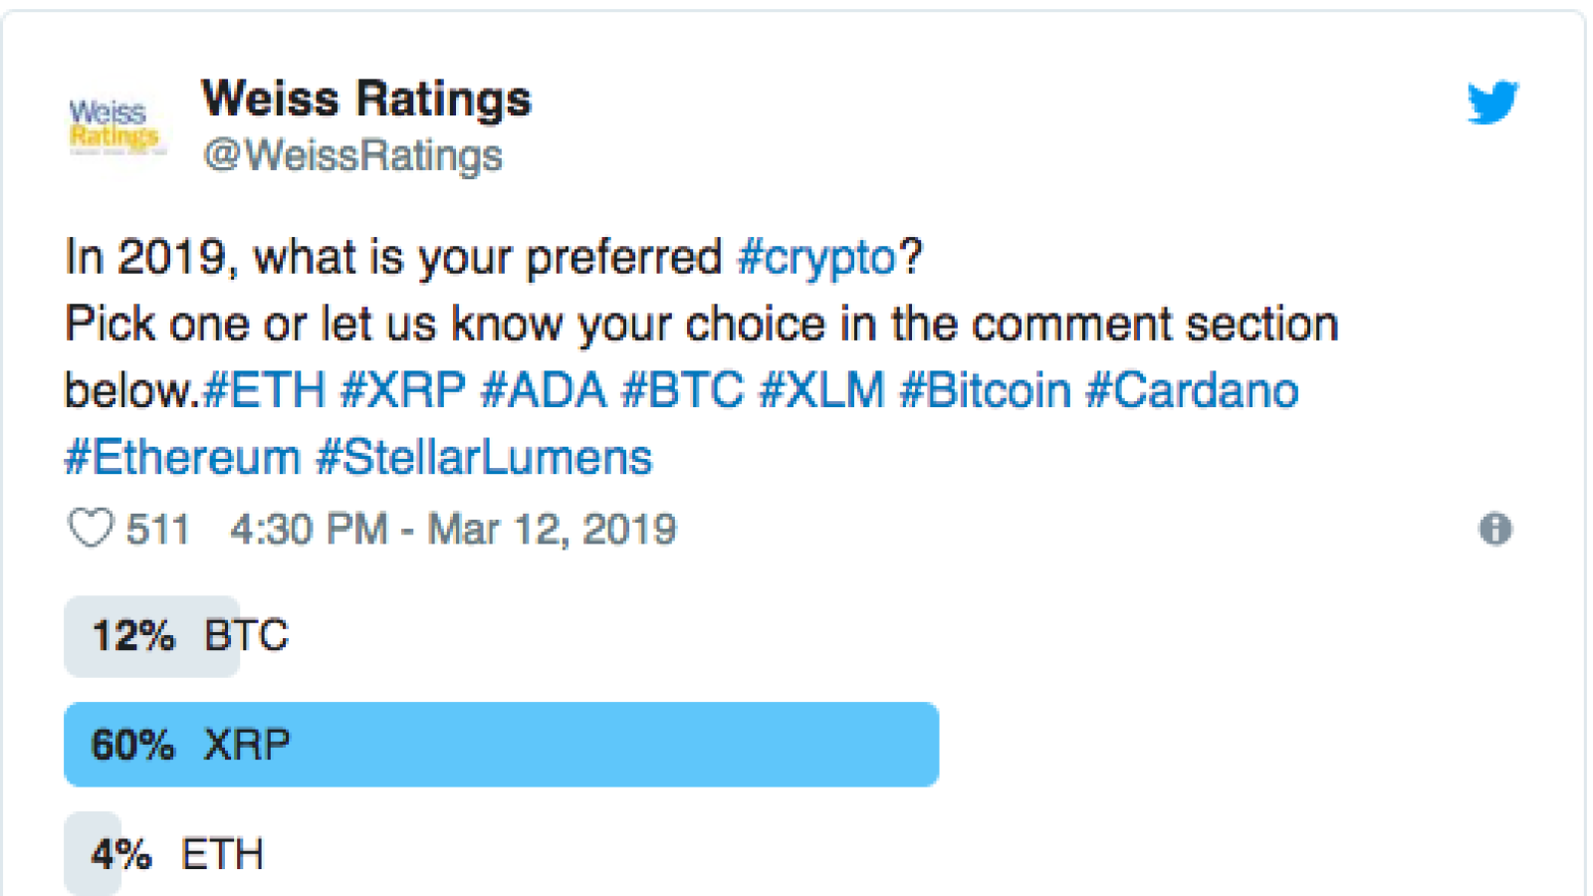This screenshot has width=1593, height=896.
Task: Click the 4:30 PM - Mar 12, 2019 timestamp
Action: pos(453,530)
